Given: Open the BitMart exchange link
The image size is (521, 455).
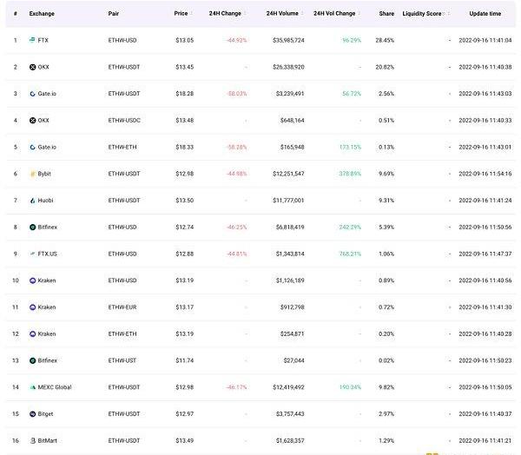Looking at the screenshot, I should [47, 441].
